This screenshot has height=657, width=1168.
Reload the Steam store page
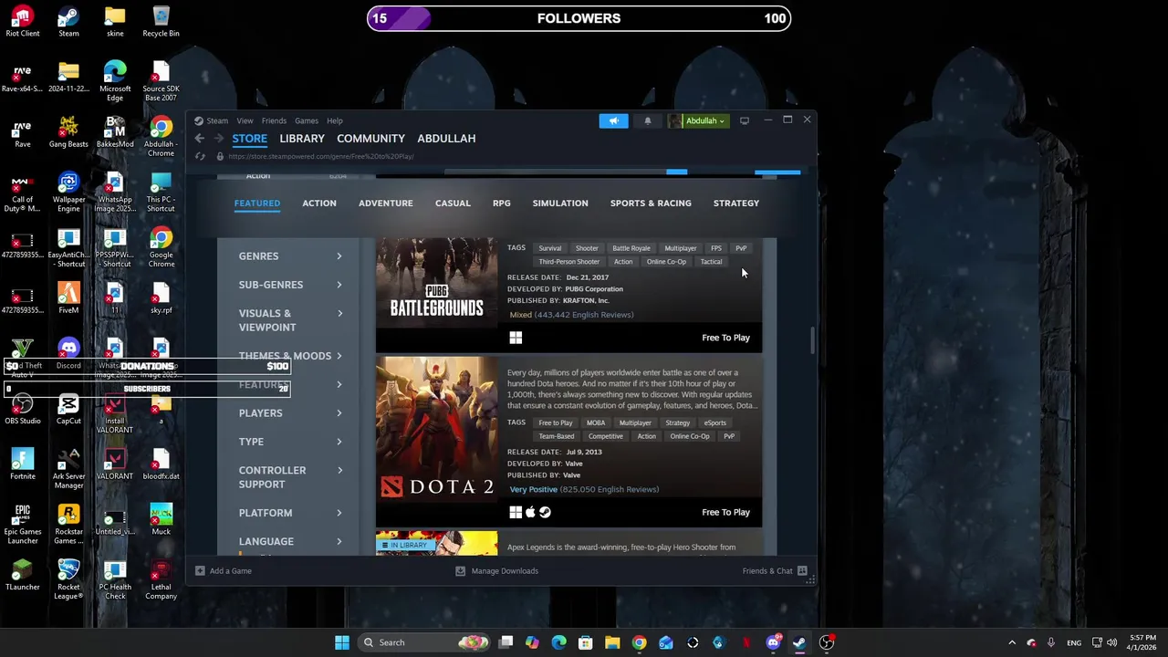(200, 156)
